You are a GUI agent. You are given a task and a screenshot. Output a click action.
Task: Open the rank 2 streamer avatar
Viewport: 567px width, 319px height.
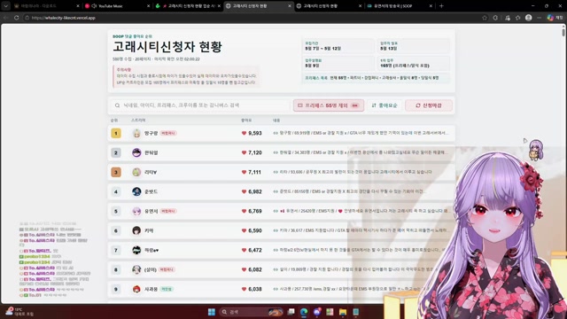[136, 152]
